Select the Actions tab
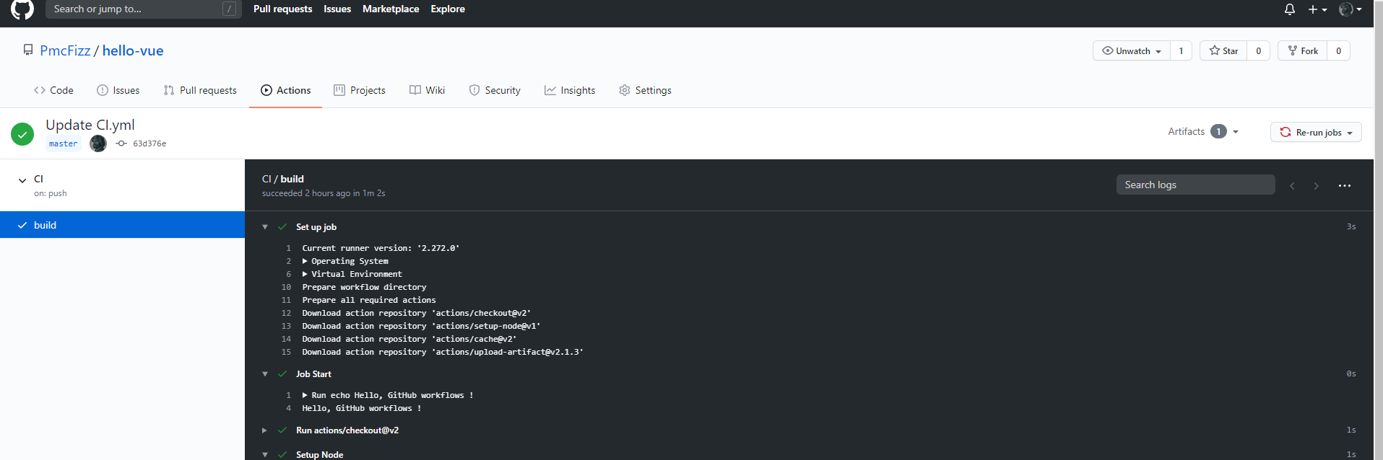 (x=286, y=90)
